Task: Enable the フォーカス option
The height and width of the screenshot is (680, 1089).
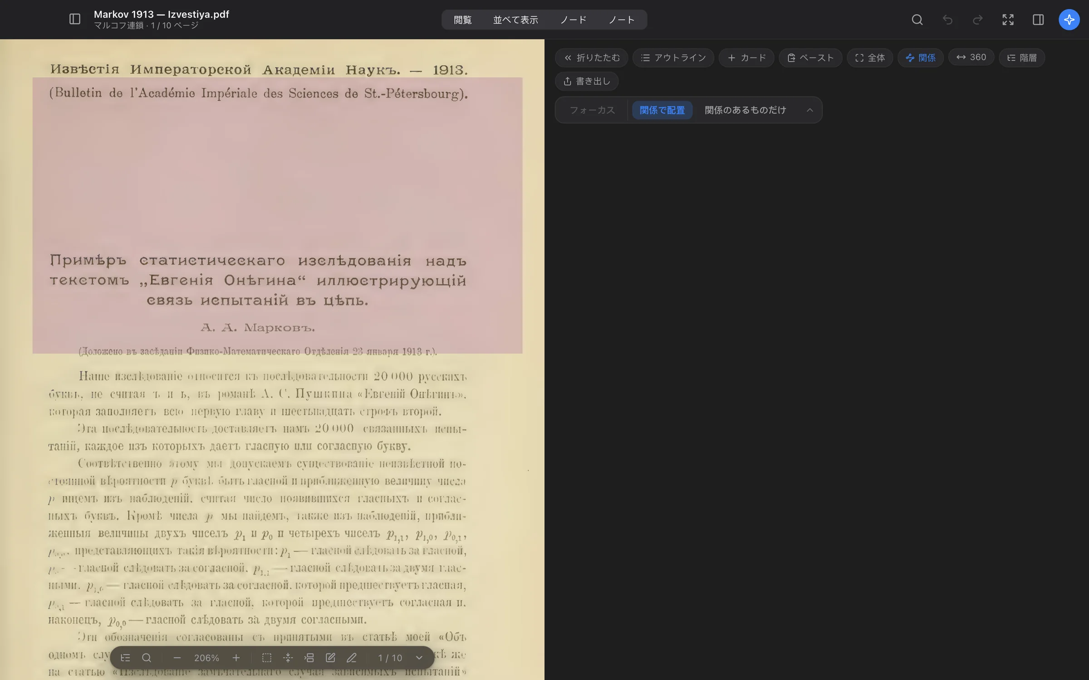Action: 592,110
